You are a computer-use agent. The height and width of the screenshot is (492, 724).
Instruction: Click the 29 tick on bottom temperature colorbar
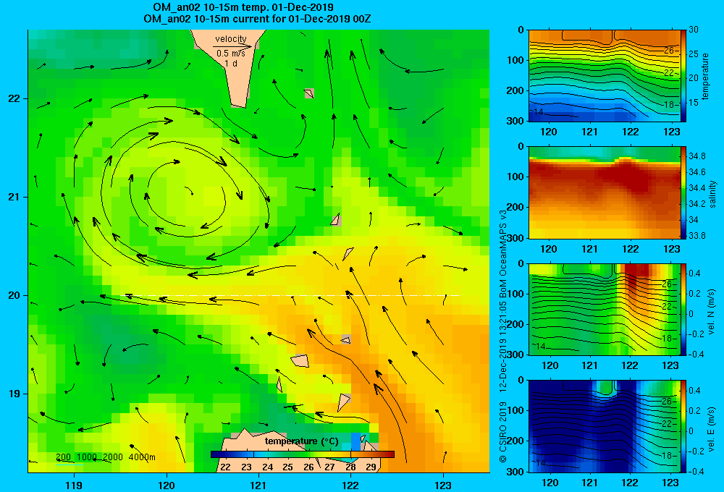click(371, 467)
